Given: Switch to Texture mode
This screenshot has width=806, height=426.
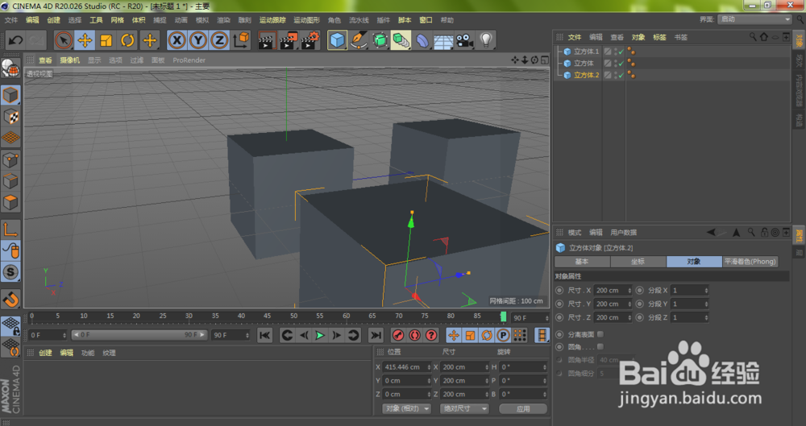Looking at the screenshot, I should [x=10, y=117].
